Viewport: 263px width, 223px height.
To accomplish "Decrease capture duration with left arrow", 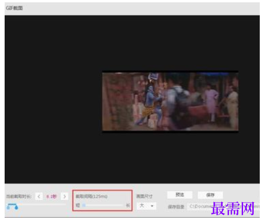I will (39, 196).
